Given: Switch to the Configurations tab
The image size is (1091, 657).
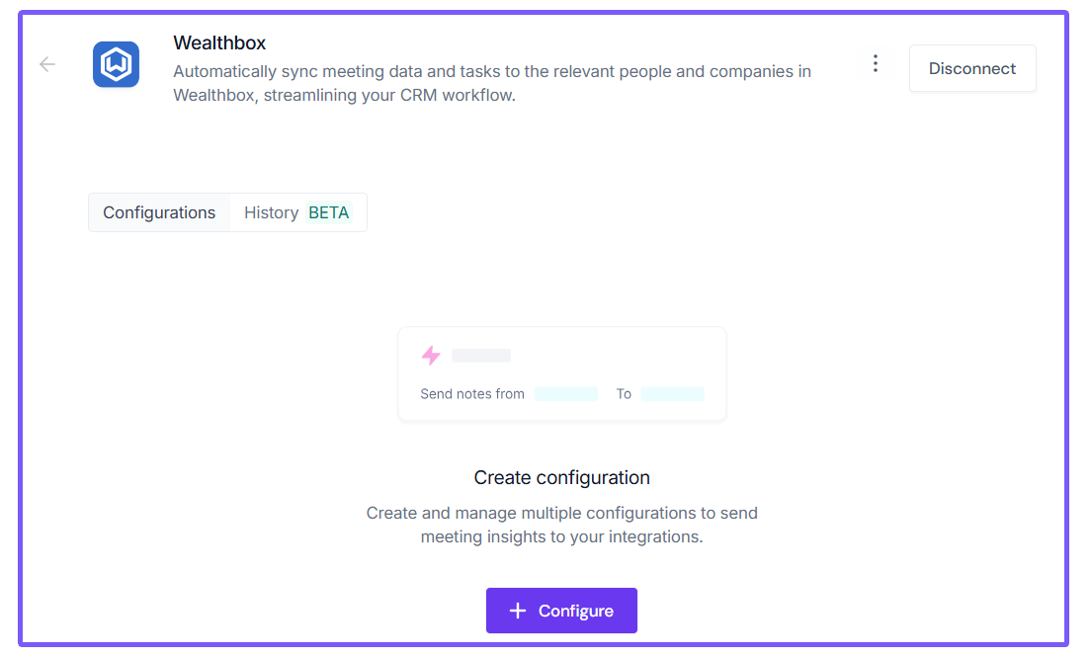Looking at the screenshot, I should point(159,212).
